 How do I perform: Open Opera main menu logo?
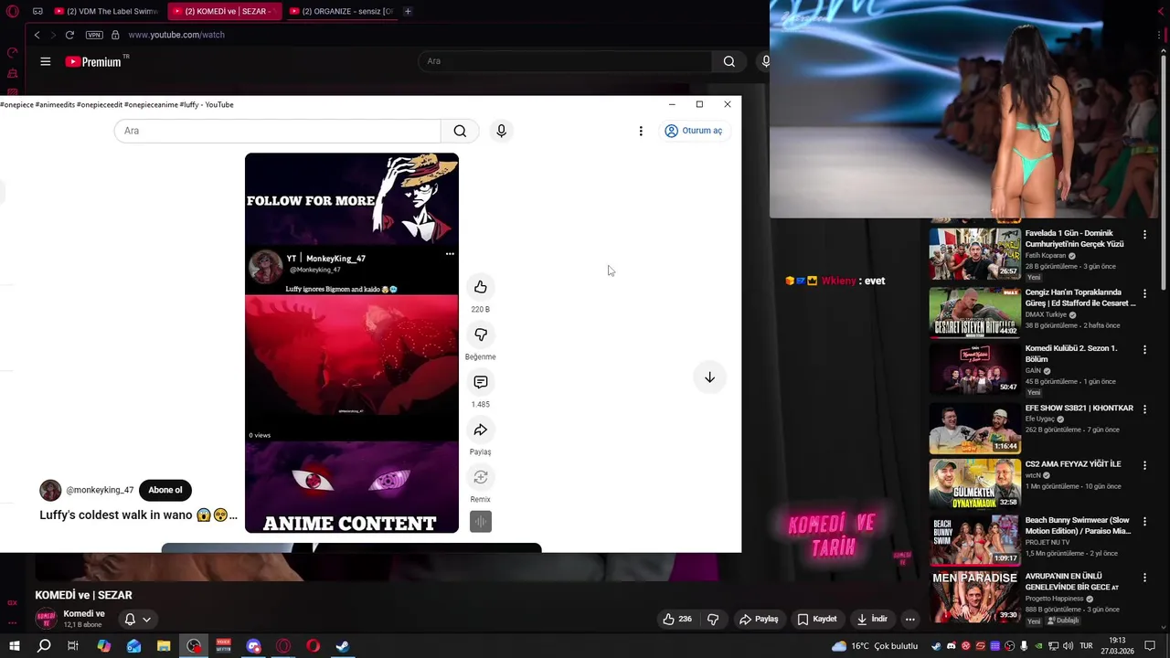point(13,11)
